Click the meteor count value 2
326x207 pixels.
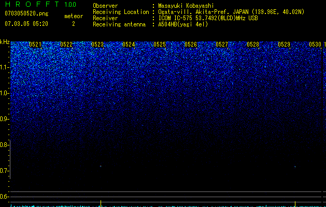(74, 24)
